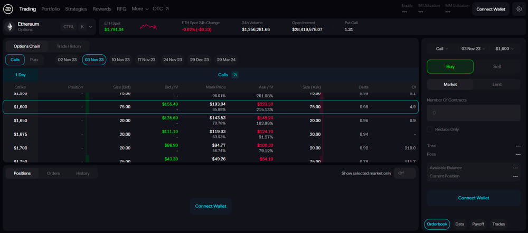The width and height of the screenshot is (528, 233).
Task: Open the 03 Nov 23 expiry dropdown
Action: point(473,48)
